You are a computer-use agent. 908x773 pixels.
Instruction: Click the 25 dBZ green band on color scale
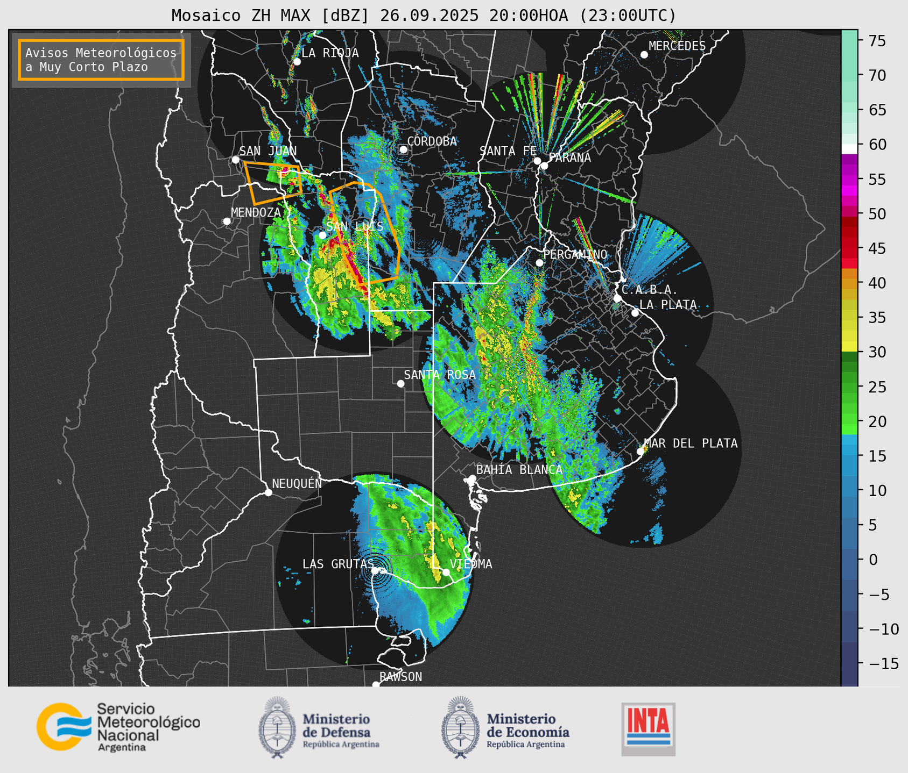849,387
